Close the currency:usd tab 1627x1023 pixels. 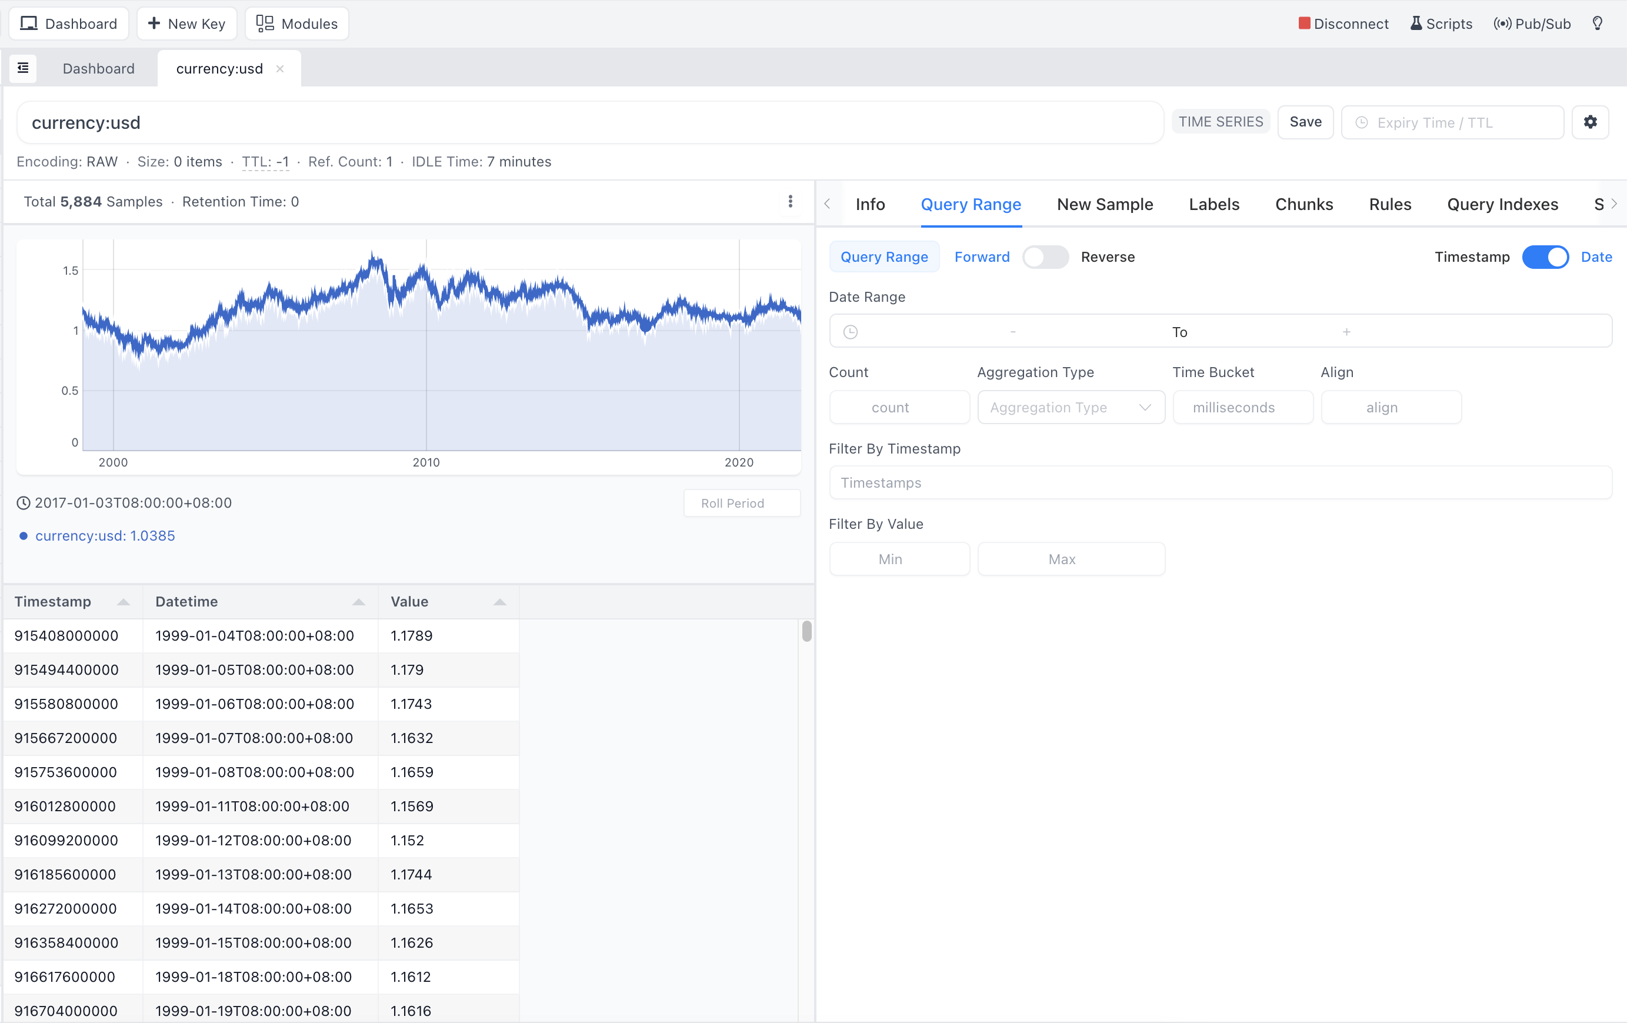click(280, 69)
